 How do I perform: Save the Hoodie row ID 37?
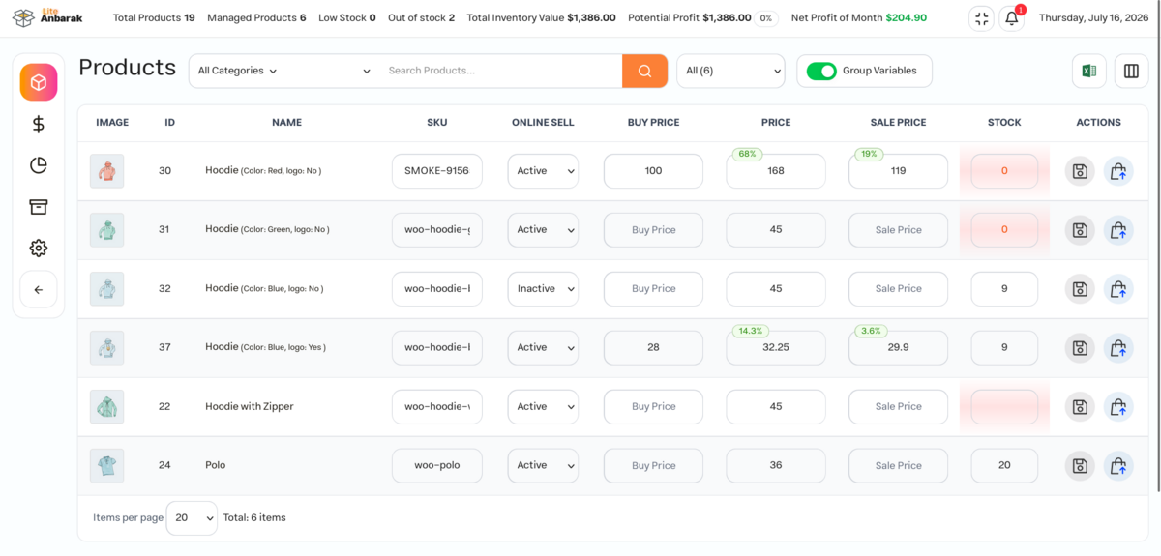click(1080, 348)
